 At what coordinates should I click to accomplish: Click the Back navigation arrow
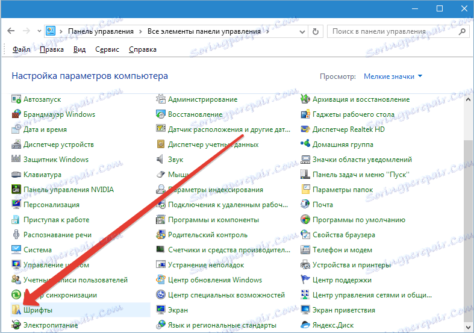coord(11,31)
